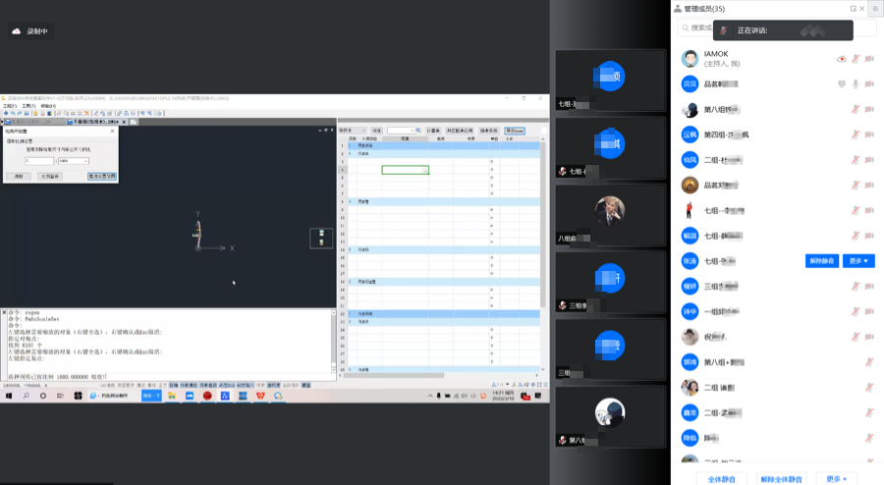Toggle muted mic for 二组 member with 仙凤 avatar
This screenshot has width=884, height=485.
click(x=856, y=160)
